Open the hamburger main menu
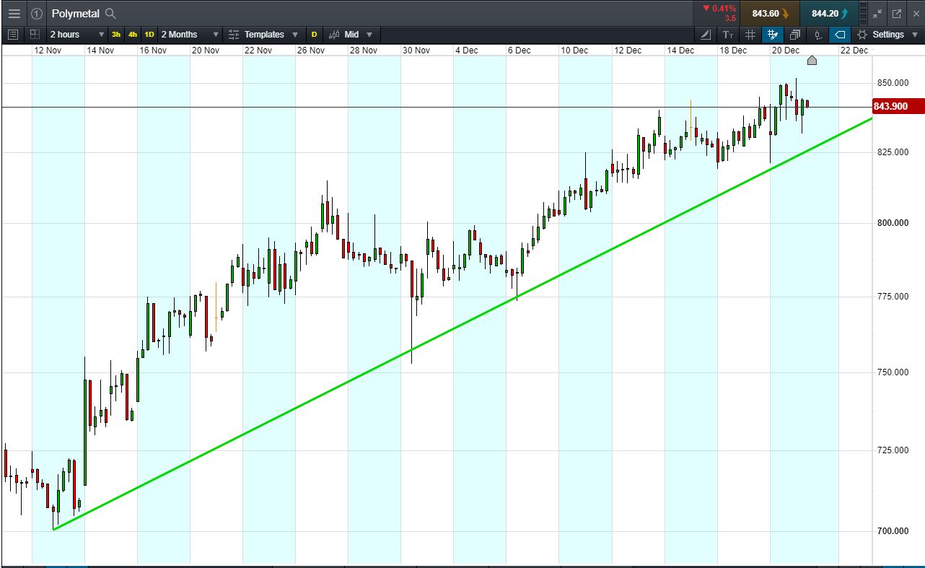The width and height of the screenshot is (925, 568). pyautogui.click(x=14, y=14)
